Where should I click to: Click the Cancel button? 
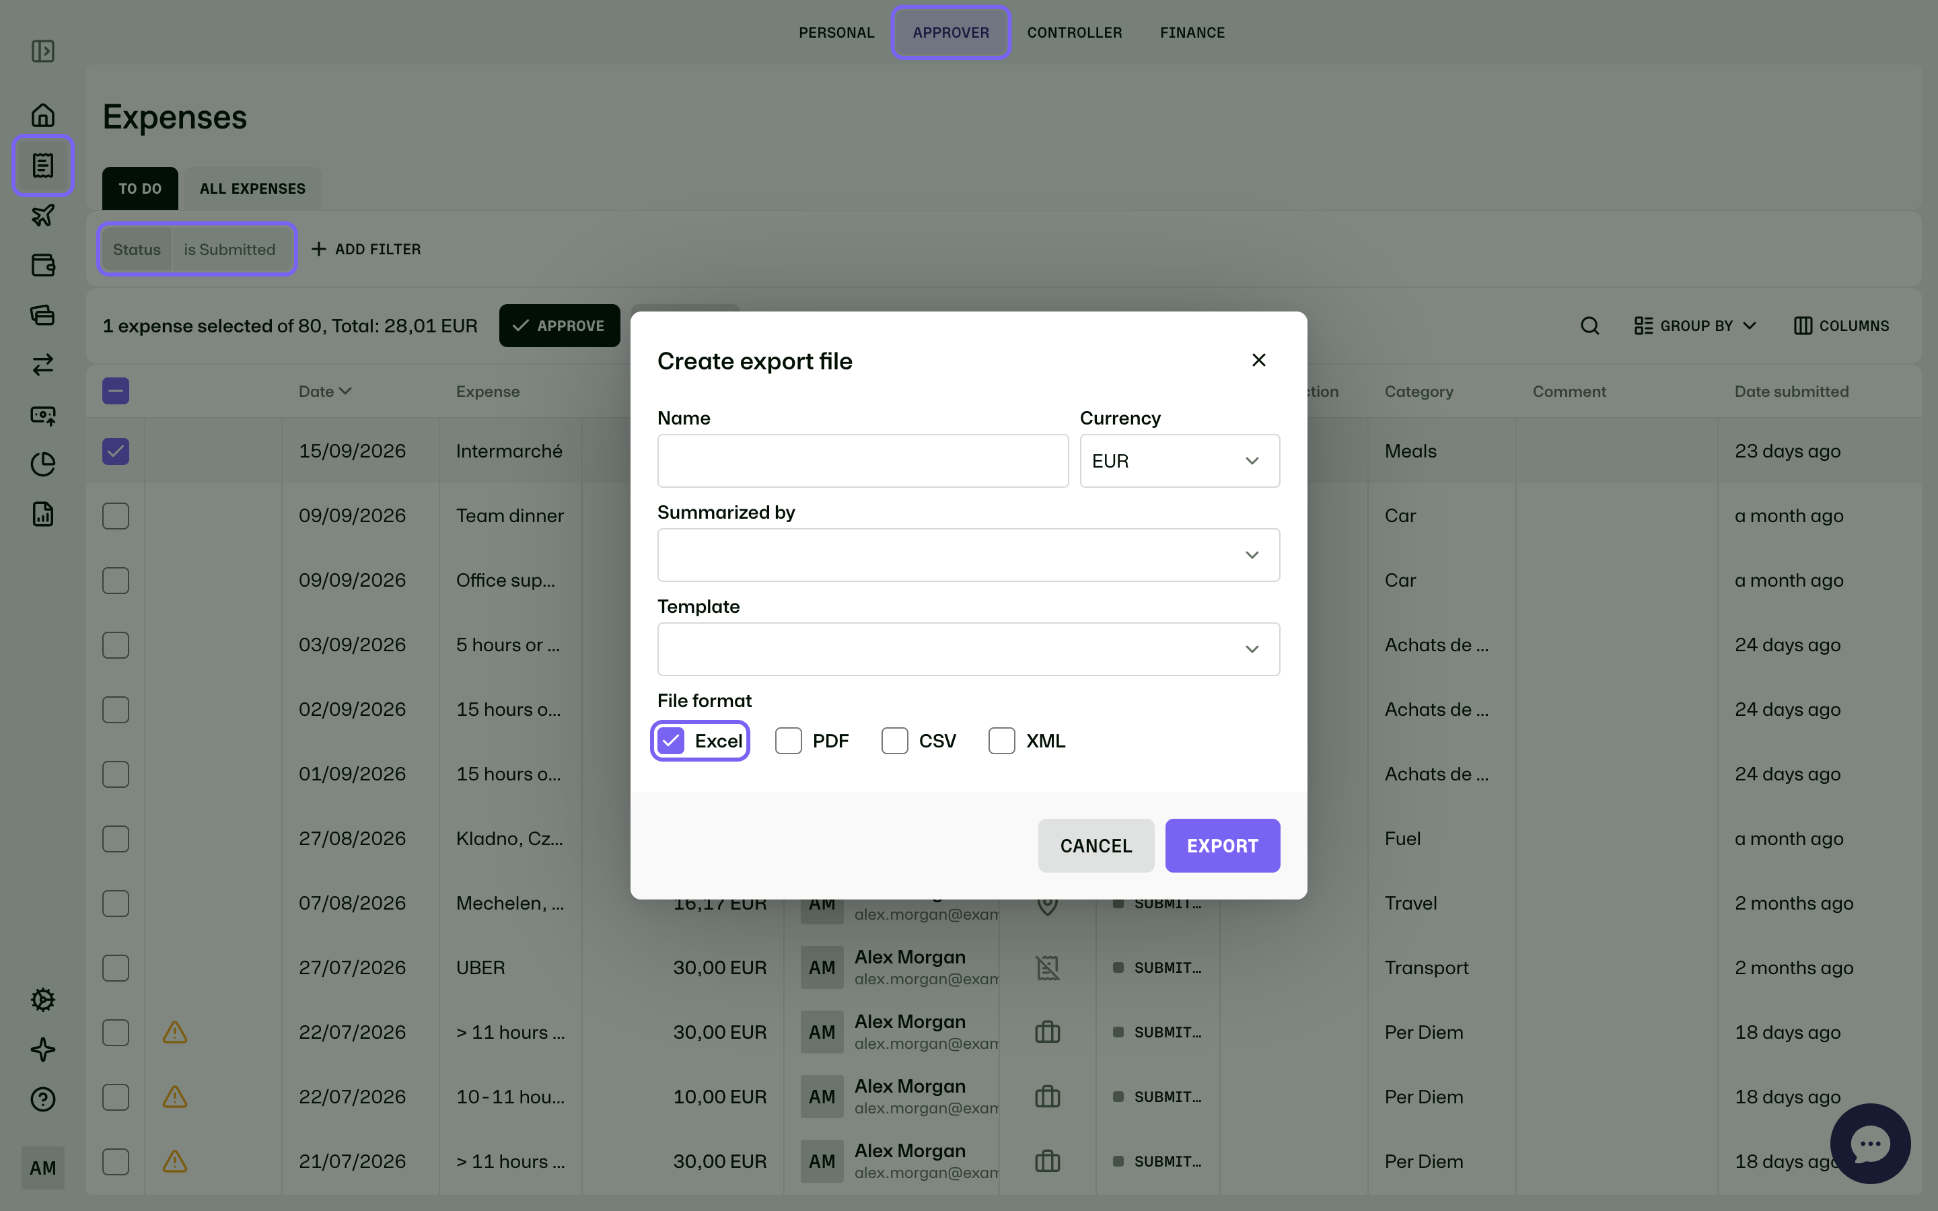(x=1096, y=845)
